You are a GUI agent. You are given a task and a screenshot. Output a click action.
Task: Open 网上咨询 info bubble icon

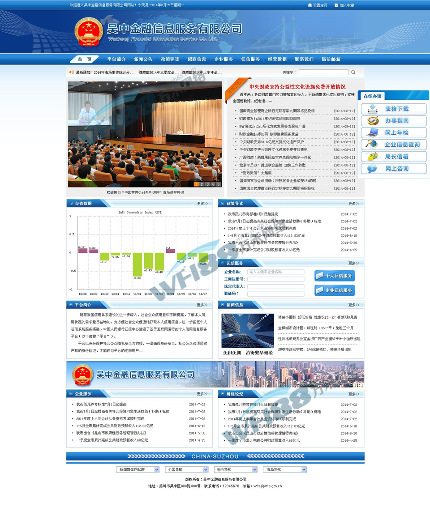[x=372, y=169]
